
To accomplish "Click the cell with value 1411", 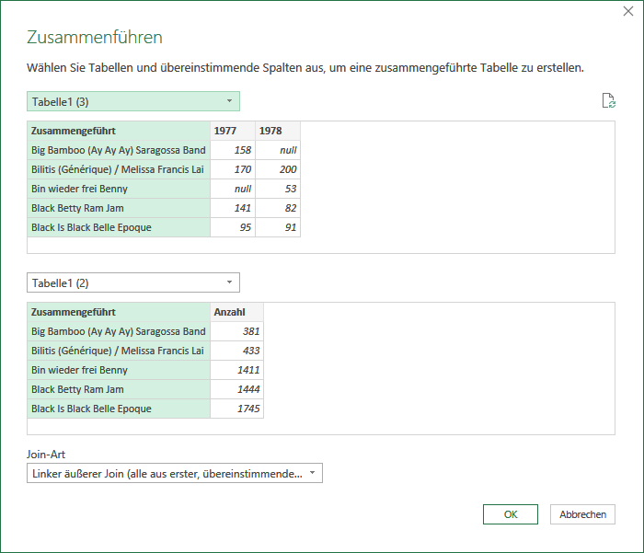I will pos(237,370).
